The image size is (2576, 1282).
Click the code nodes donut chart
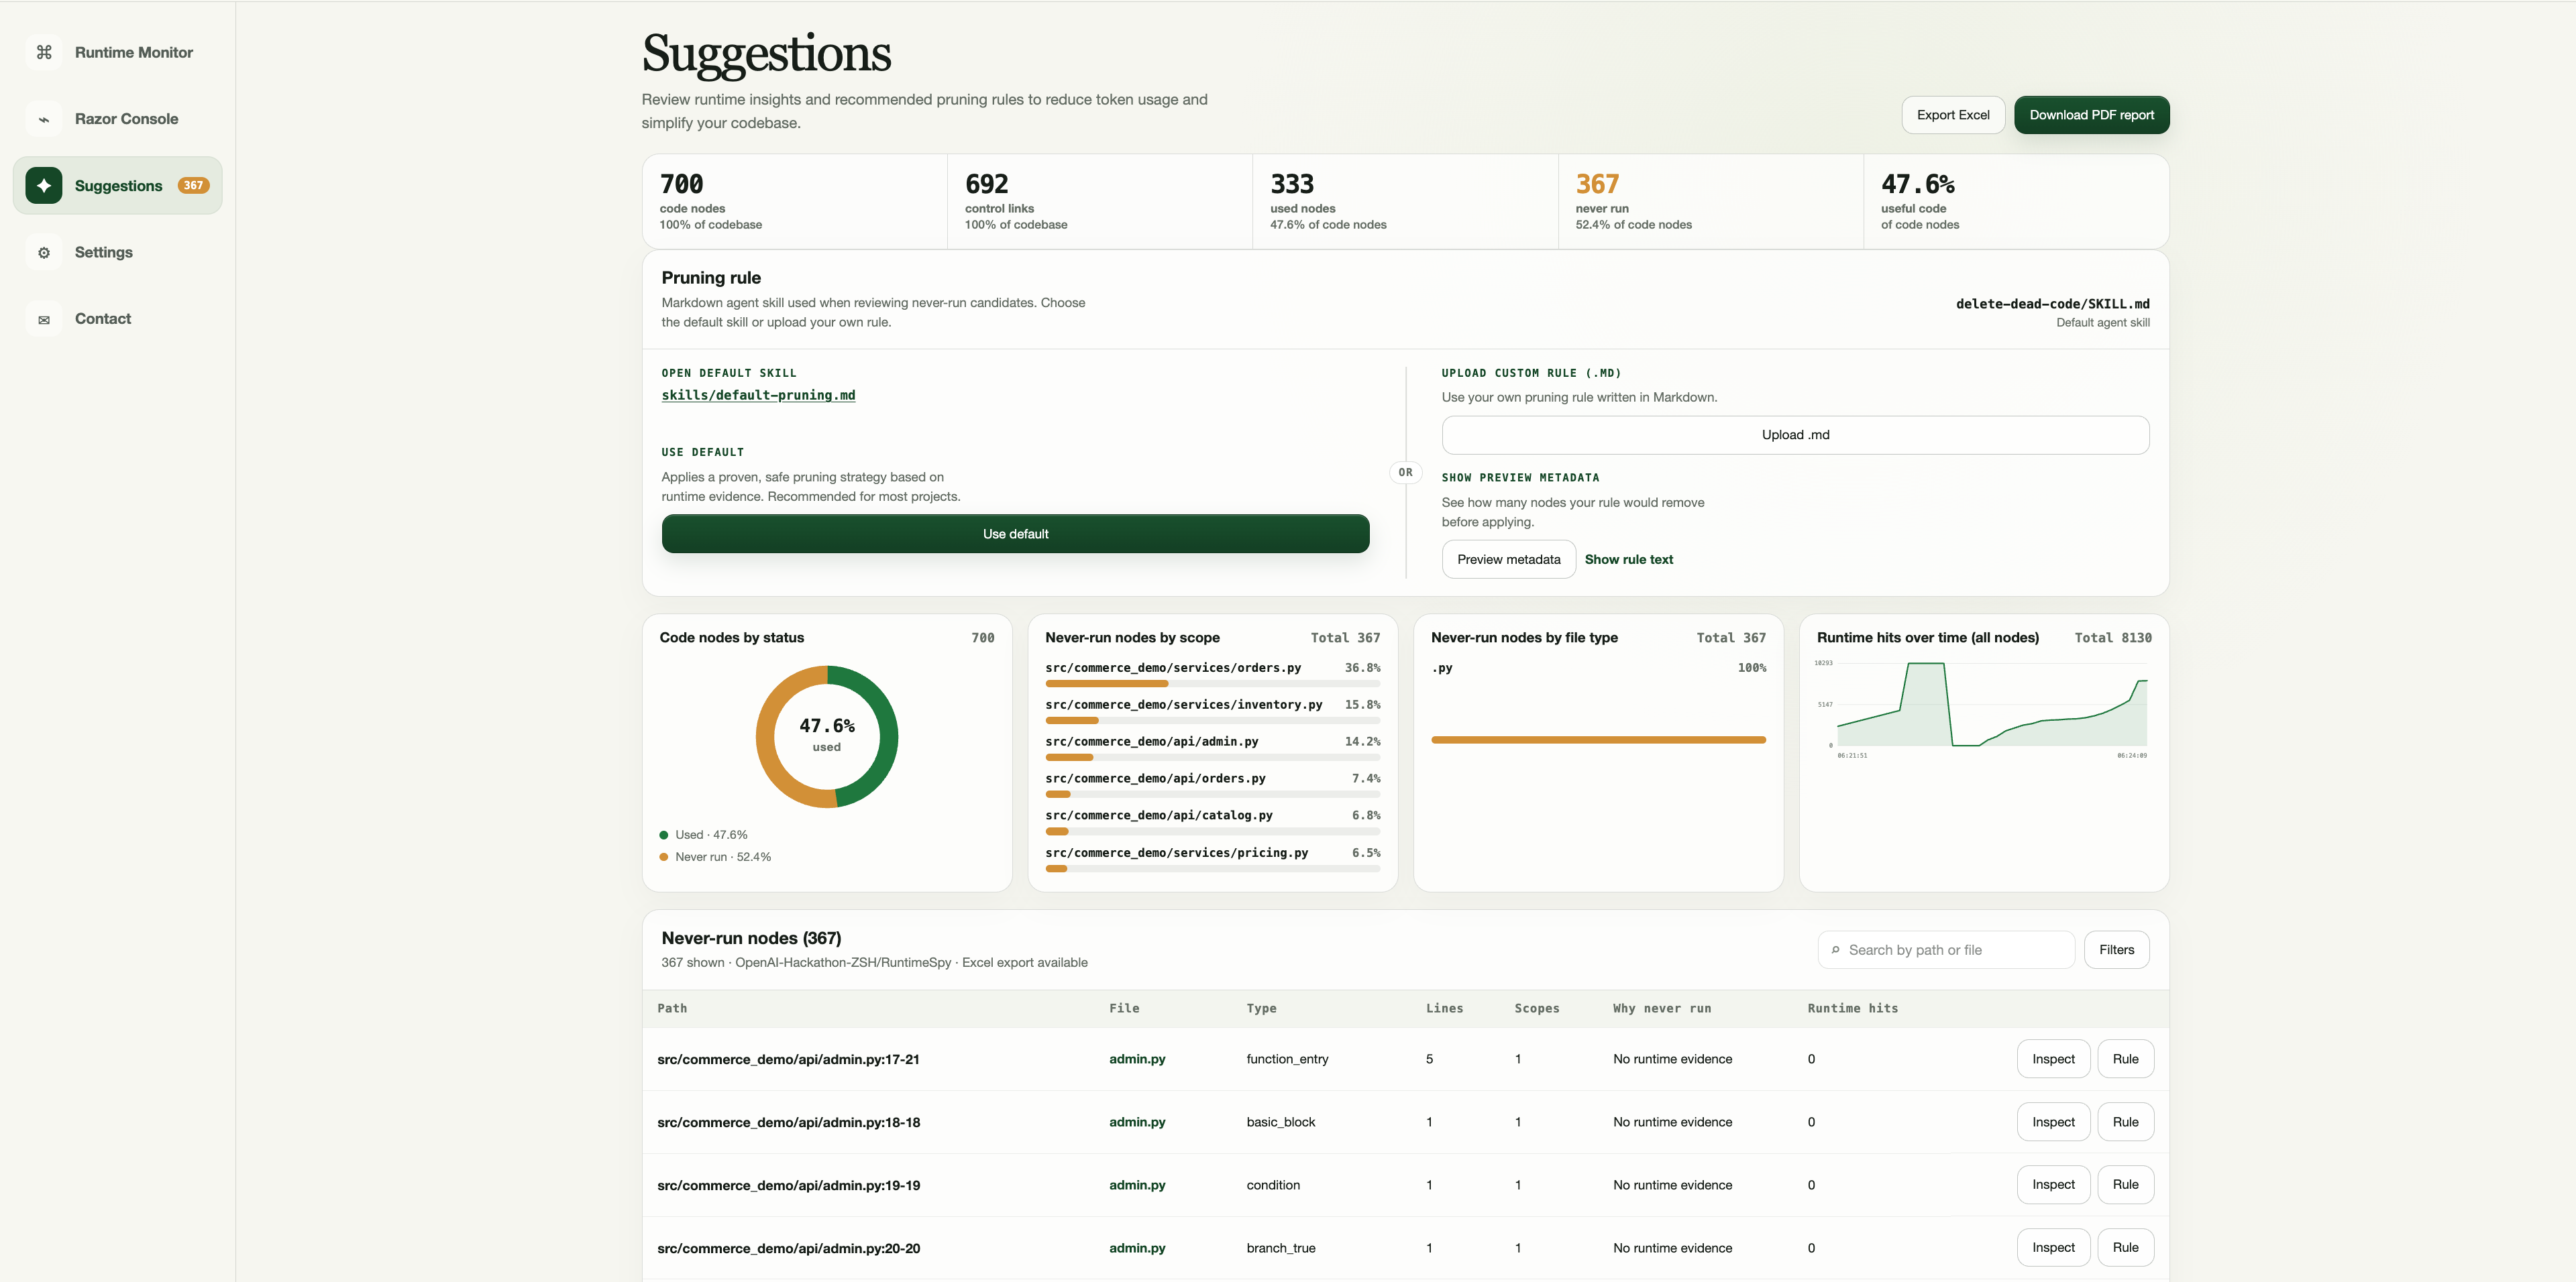pos(826,738)
